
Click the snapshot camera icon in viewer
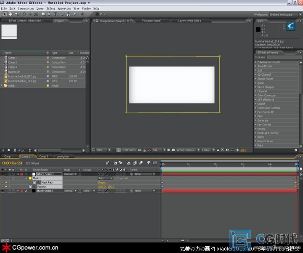point(140,150)
